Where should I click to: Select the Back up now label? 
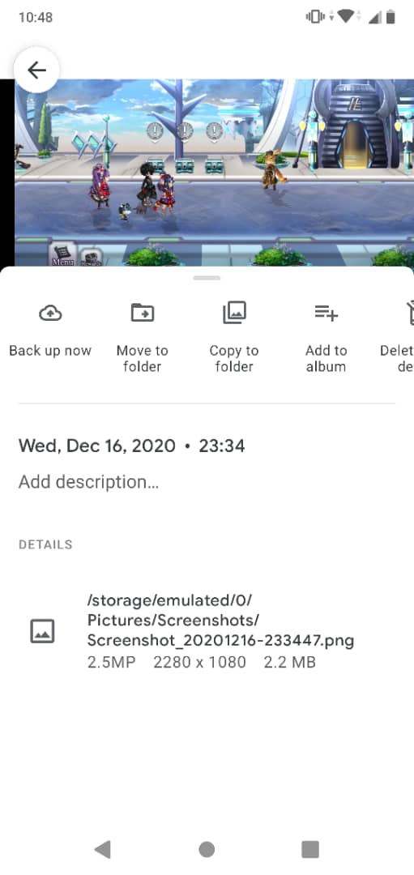tap(50, 351)
